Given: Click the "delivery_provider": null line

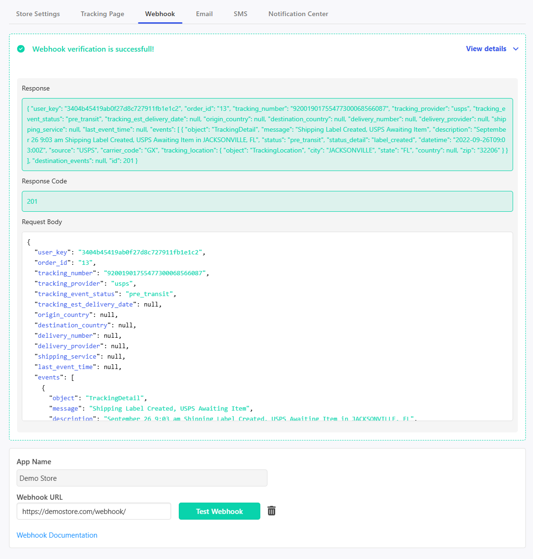Looking at the screenshot, I should tap(82, 346).
